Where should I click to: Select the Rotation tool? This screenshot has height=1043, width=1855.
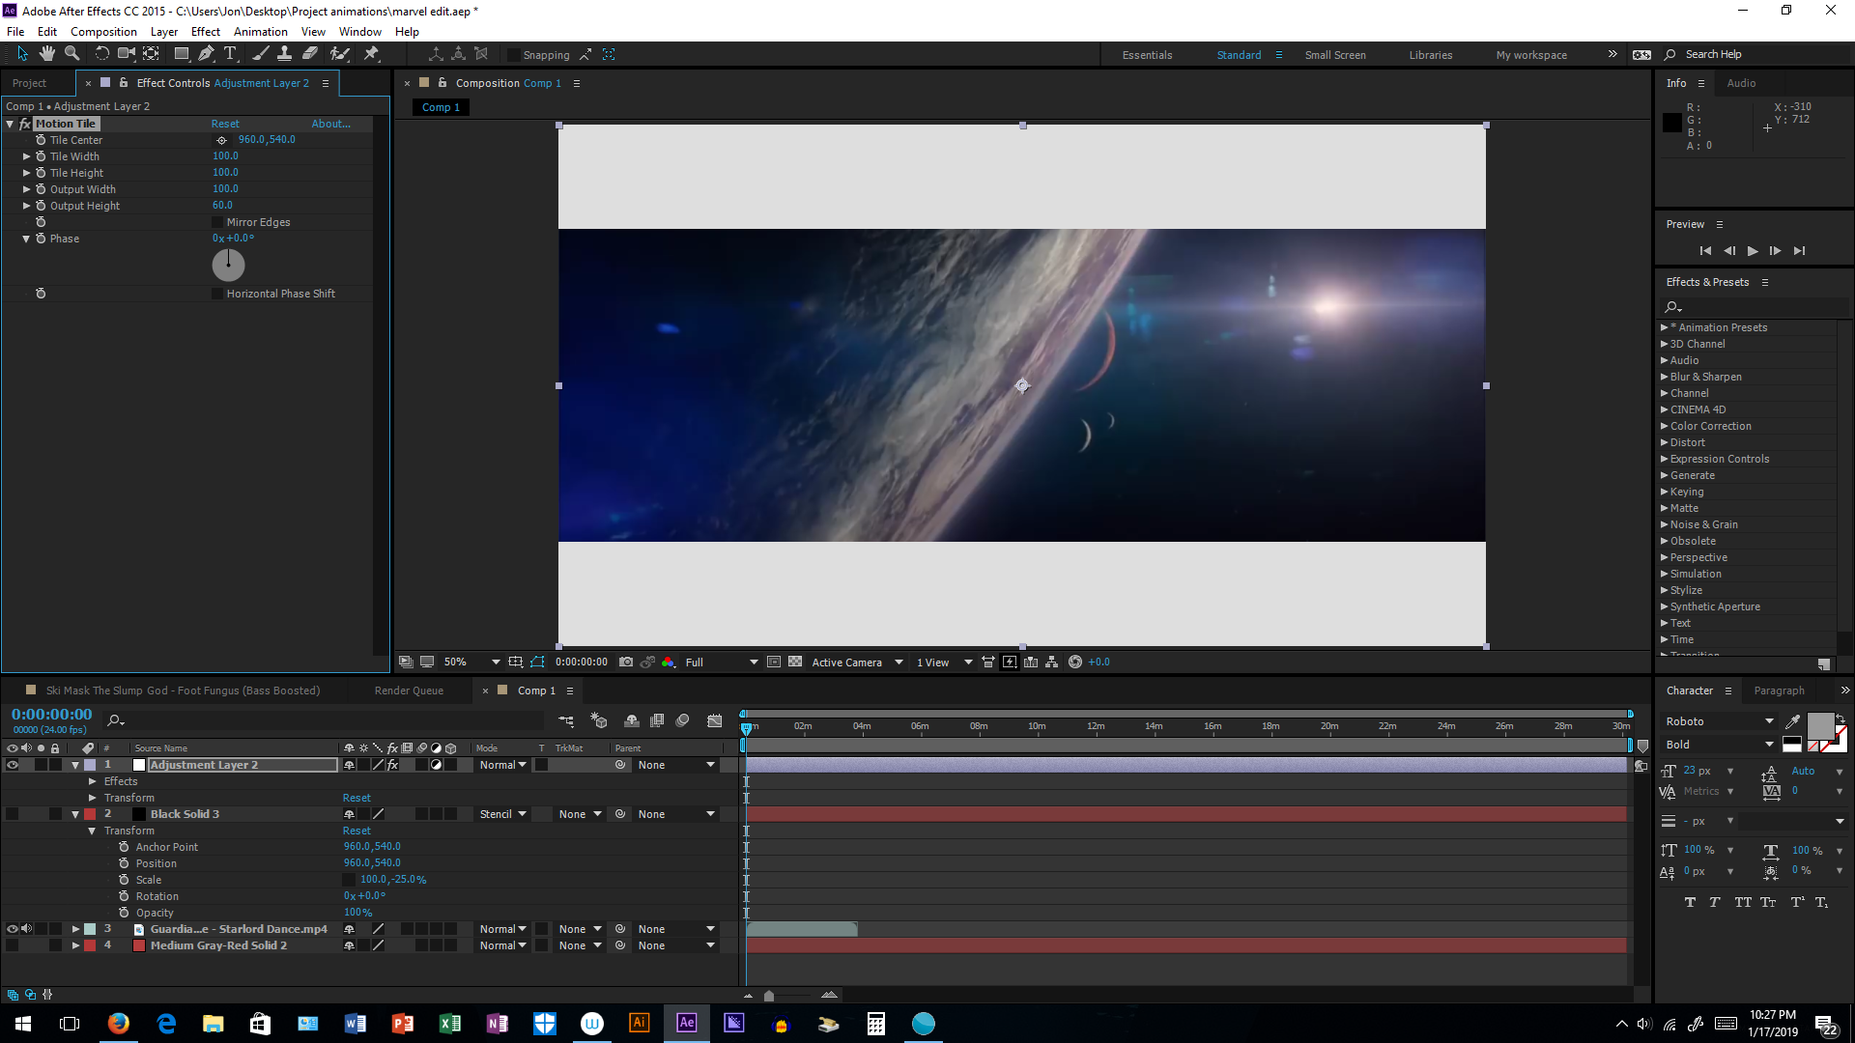click(101, 54)
